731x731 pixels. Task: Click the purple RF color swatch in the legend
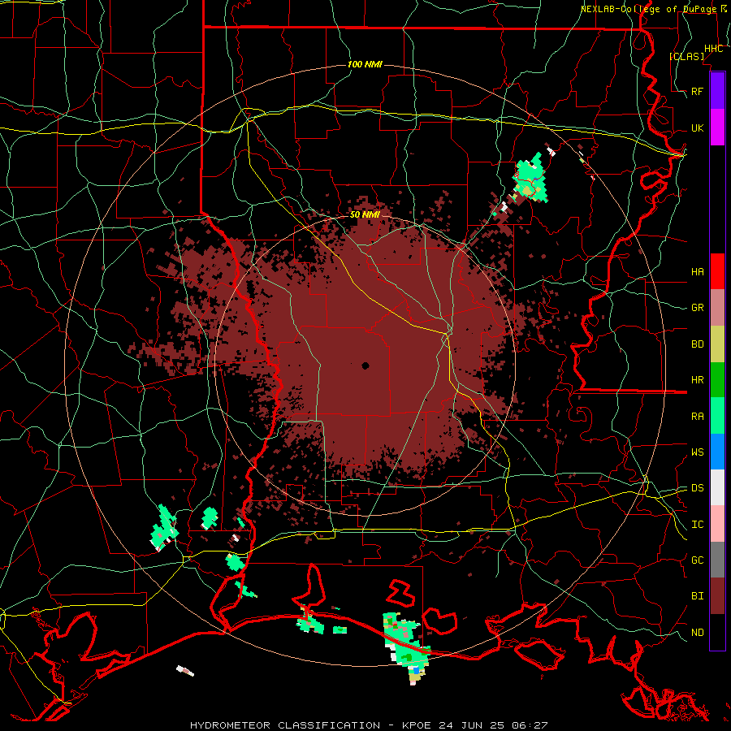717,91
